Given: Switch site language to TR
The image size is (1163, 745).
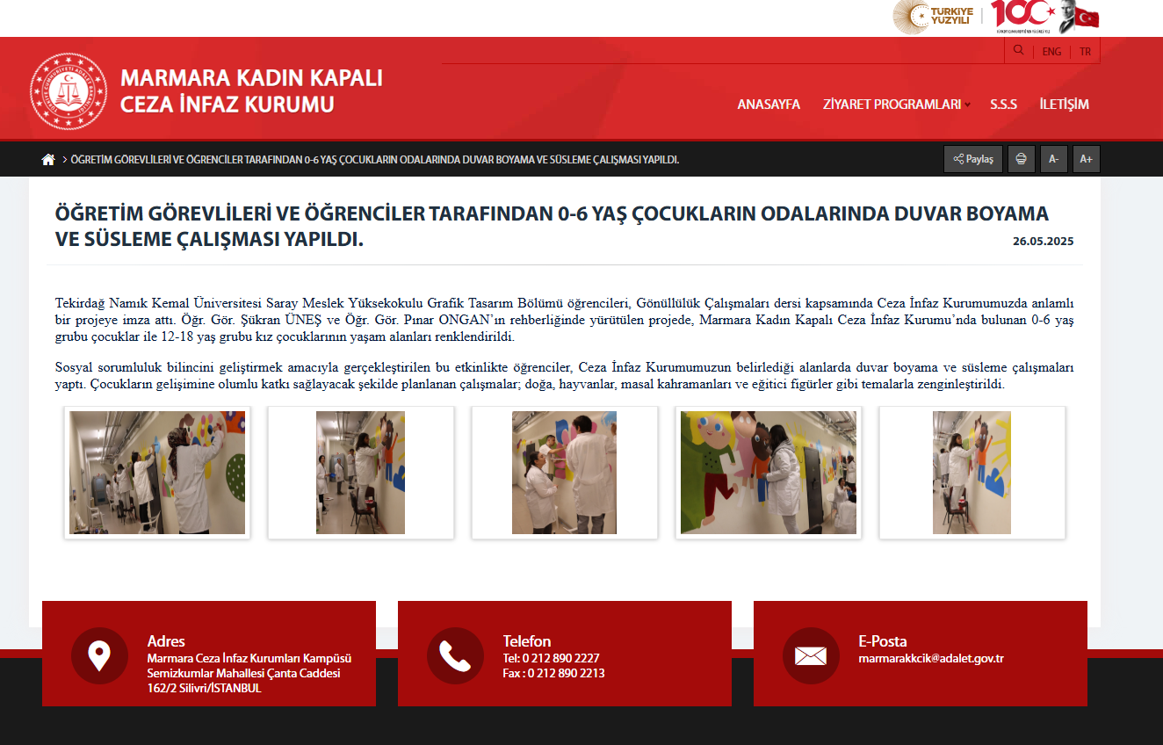Looking at the screenshot, I should [x=1085, y=52].
